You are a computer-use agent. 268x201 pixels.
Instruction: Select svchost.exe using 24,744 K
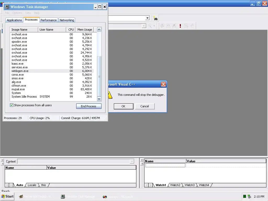coord(52,53)
